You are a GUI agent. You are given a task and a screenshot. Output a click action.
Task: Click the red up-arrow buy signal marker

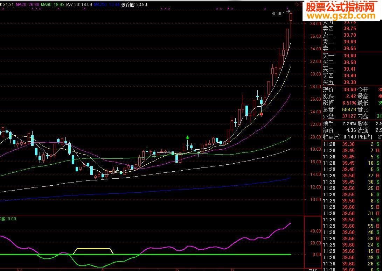pos(262,114)
